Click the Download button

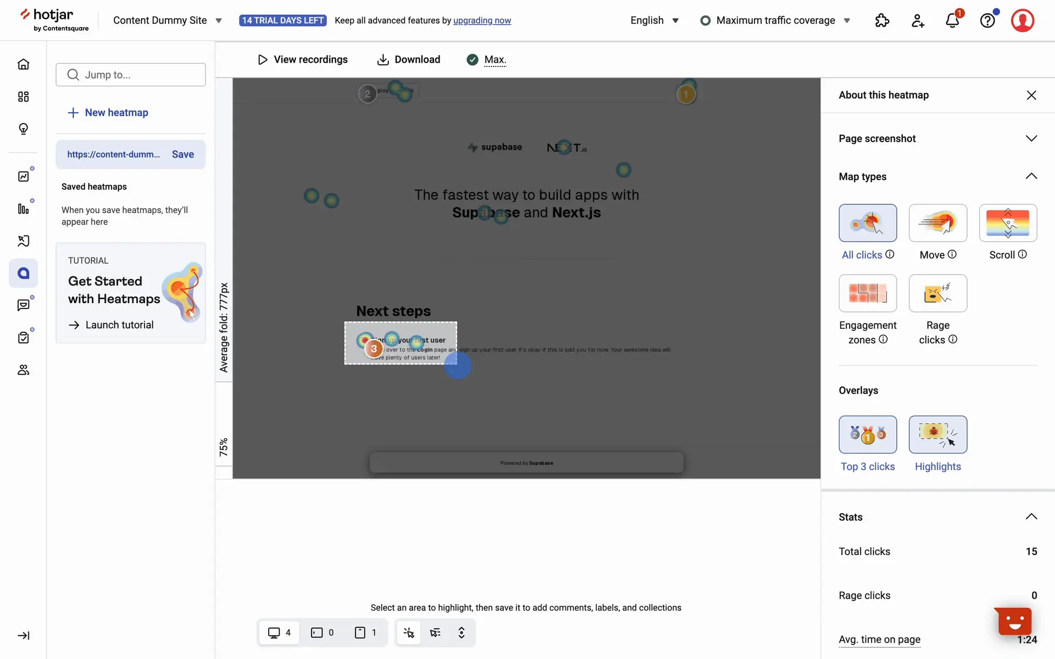click(x=408, y=59)
